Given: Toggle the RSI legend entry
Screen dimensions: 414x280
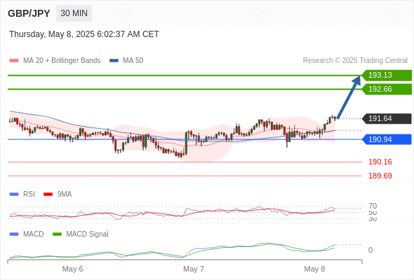Looking at the screenshot, I should (22, 194).
